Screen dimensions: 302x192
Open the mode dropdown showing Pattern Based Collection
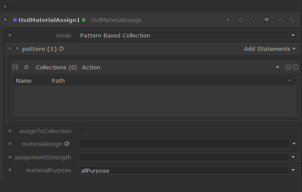[188, 35]
